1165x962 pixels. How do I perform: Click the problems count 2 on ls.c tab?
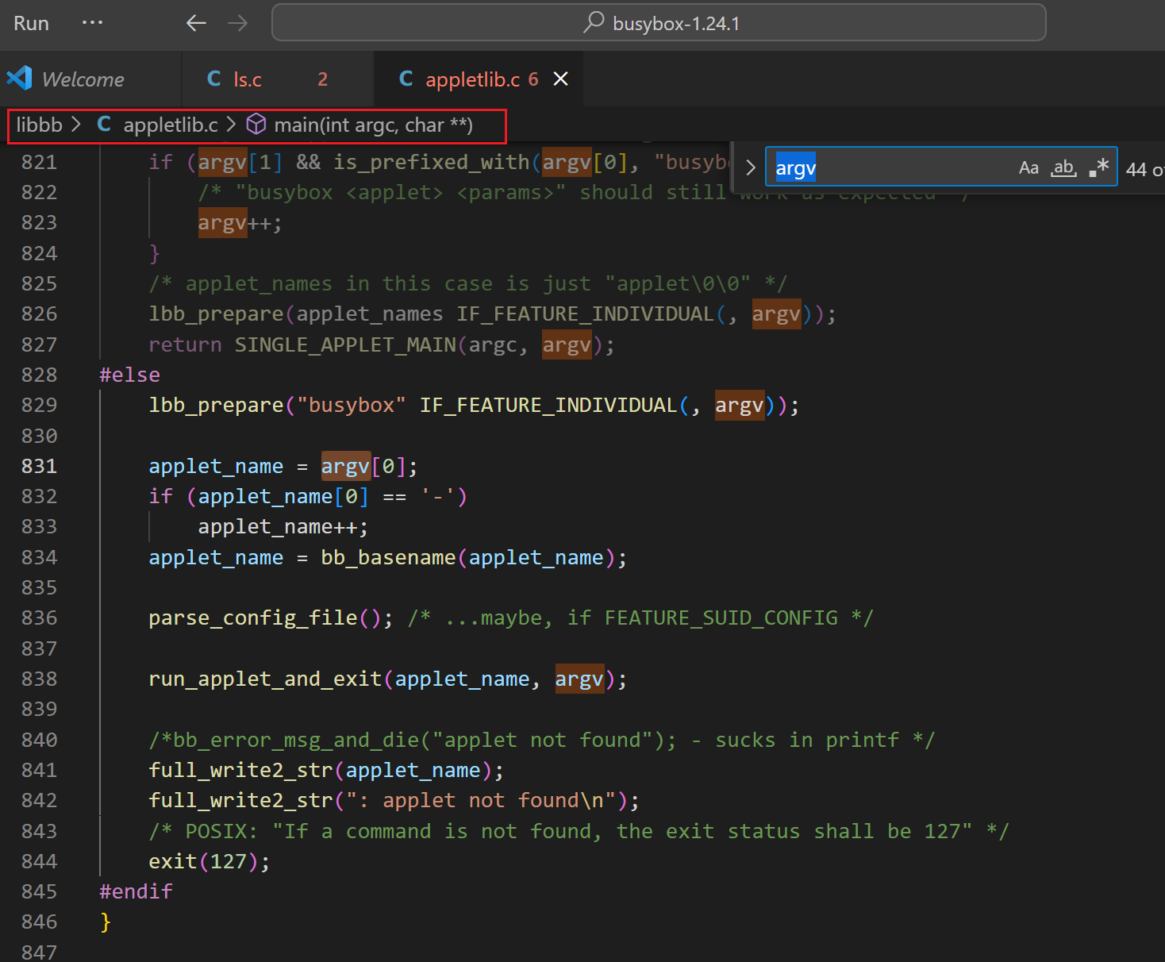[322, 79]
